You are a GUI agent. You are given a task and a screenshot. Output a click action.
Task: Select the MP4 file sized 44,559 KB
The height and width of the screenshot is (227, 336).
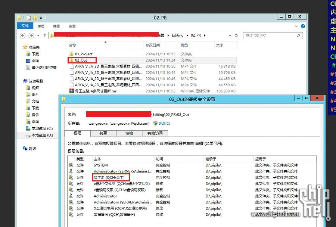click(x=152, y=85)
